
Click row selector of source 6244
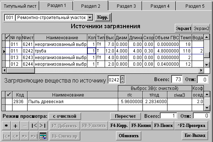pos(4,64)
